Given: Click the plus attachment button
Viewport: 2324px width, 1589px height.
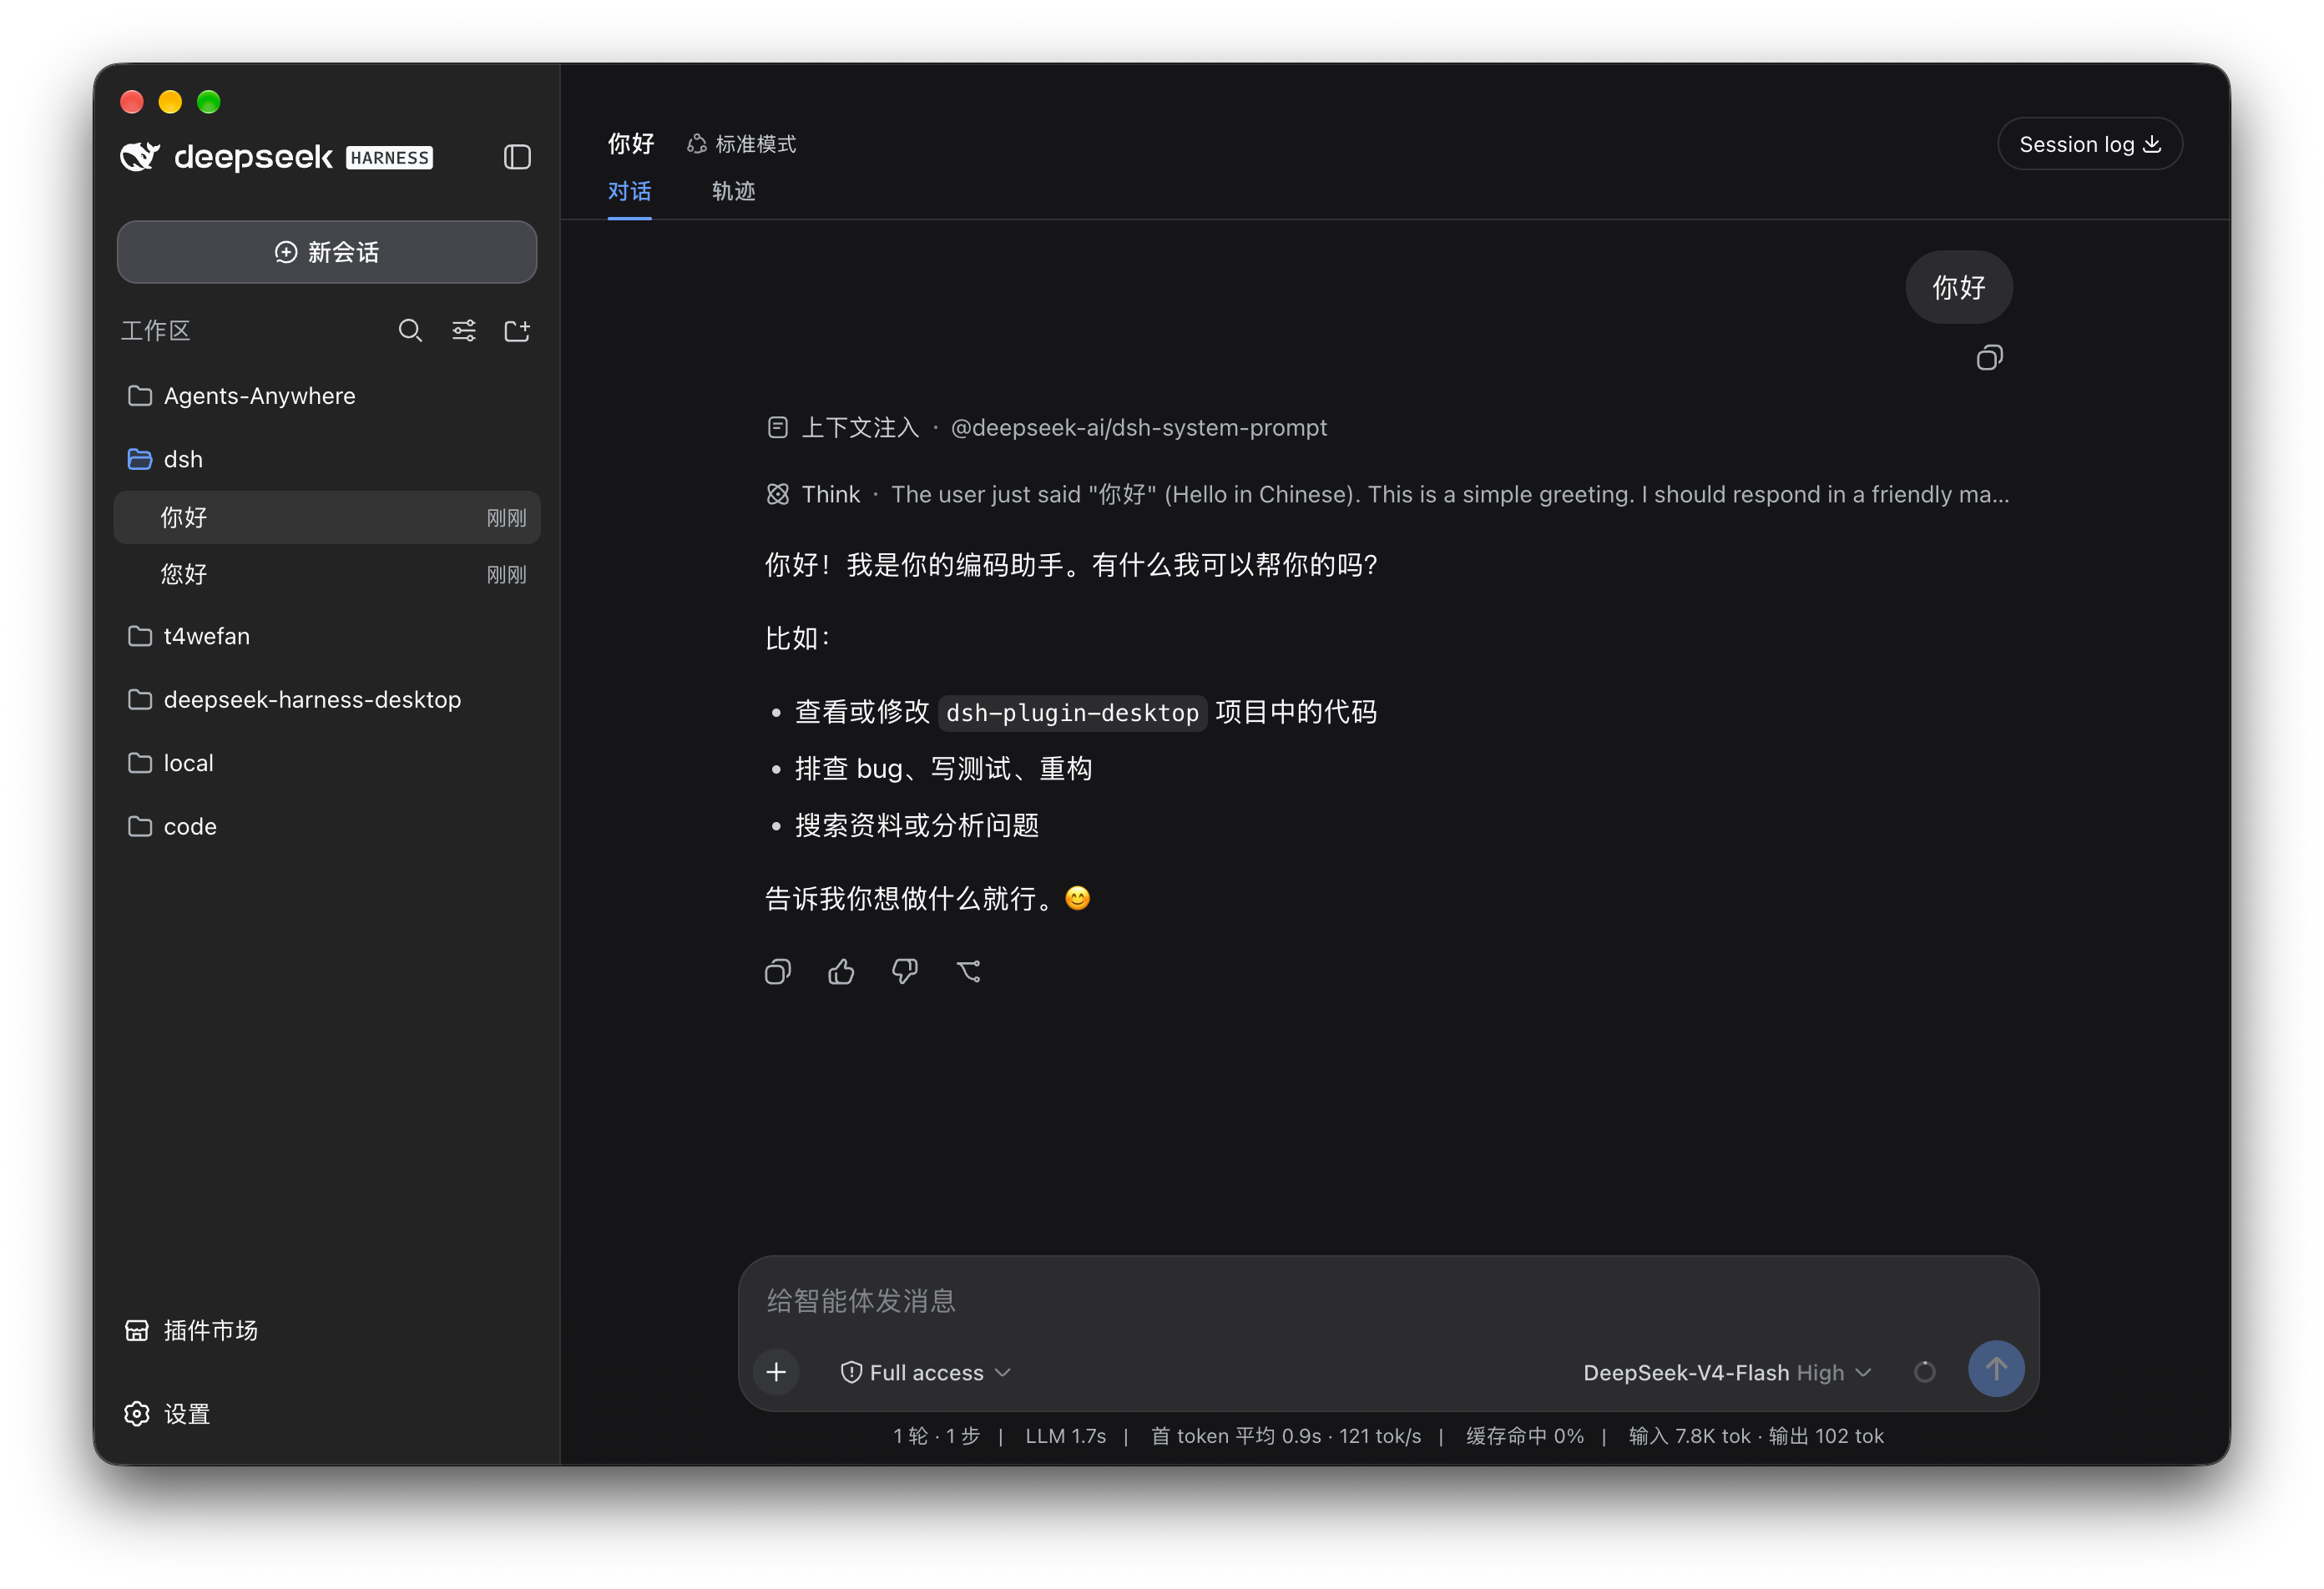Looking at the screenshot, I should (x=776, y=1372).
